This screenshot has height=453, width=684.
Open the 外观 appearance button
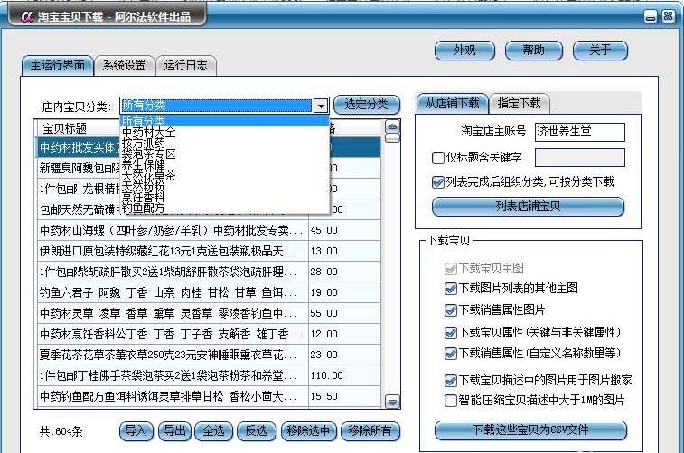tap(465, 51)
